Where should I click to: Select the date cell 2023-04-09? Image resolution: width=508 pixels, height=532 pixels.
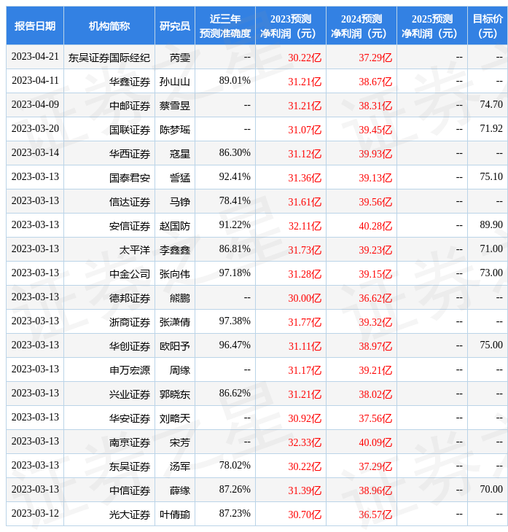[35, 105]
